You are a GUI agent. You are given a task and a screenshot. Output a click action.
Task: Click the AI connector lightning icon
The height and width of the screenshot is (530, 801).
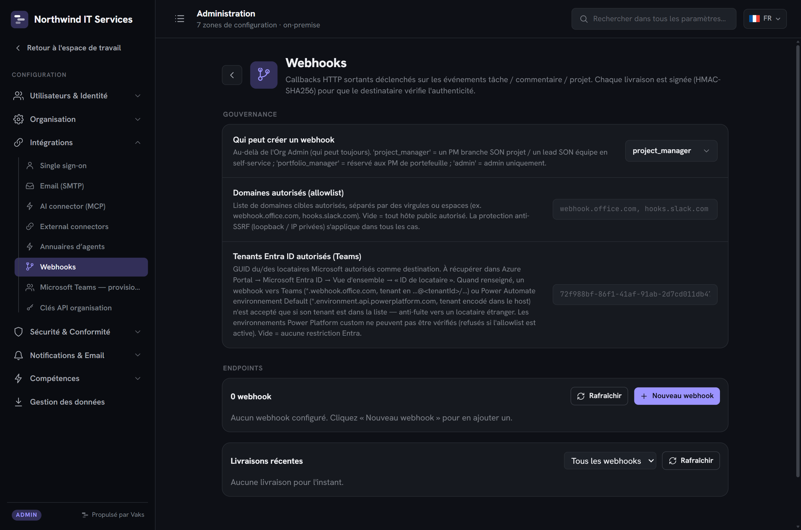pos(30,206)
